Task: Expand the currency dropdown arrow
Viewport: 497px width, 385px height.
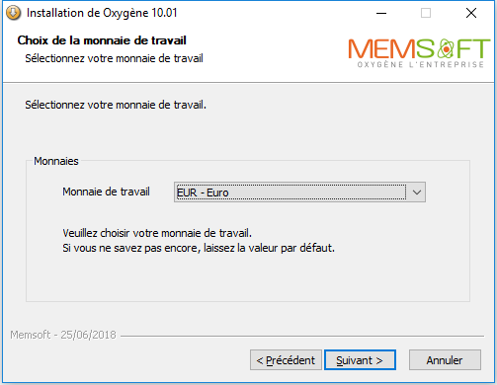Action: click(417, 192)
